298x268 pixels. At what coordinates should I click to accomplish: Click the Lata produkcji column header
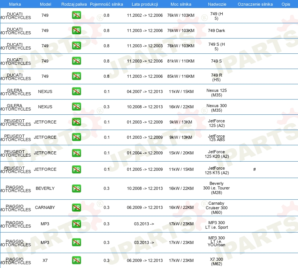click(145, 4)
